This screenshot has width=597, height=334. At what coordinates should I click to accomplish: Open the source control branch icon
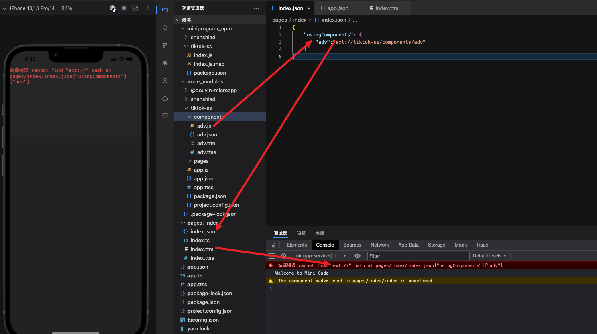click(165, 45)
